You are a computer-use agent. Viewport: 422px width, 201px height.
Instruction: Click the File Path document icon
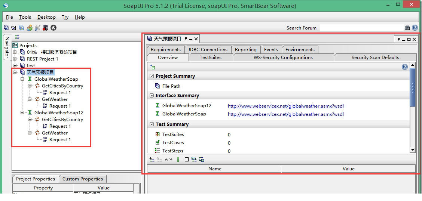[x=158, y=86]
